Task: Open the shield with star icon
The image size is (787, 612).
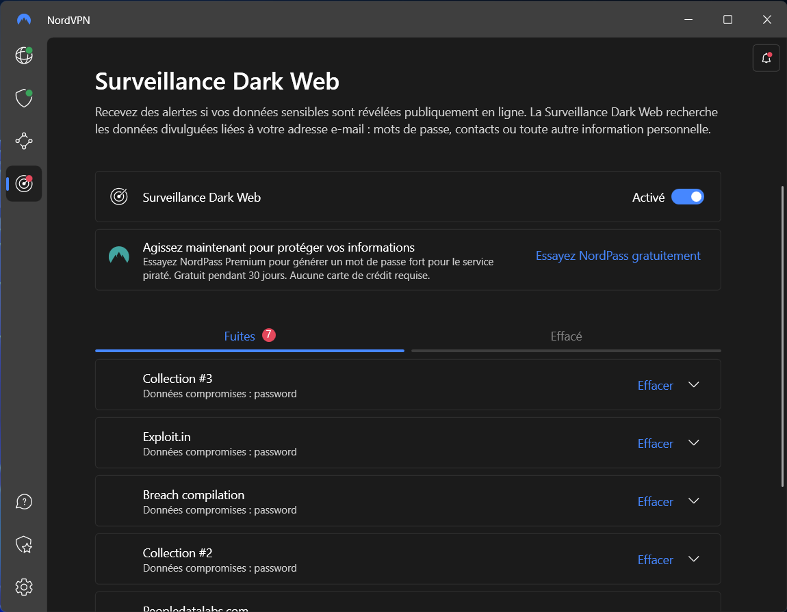Action: (x=23, y=544)
